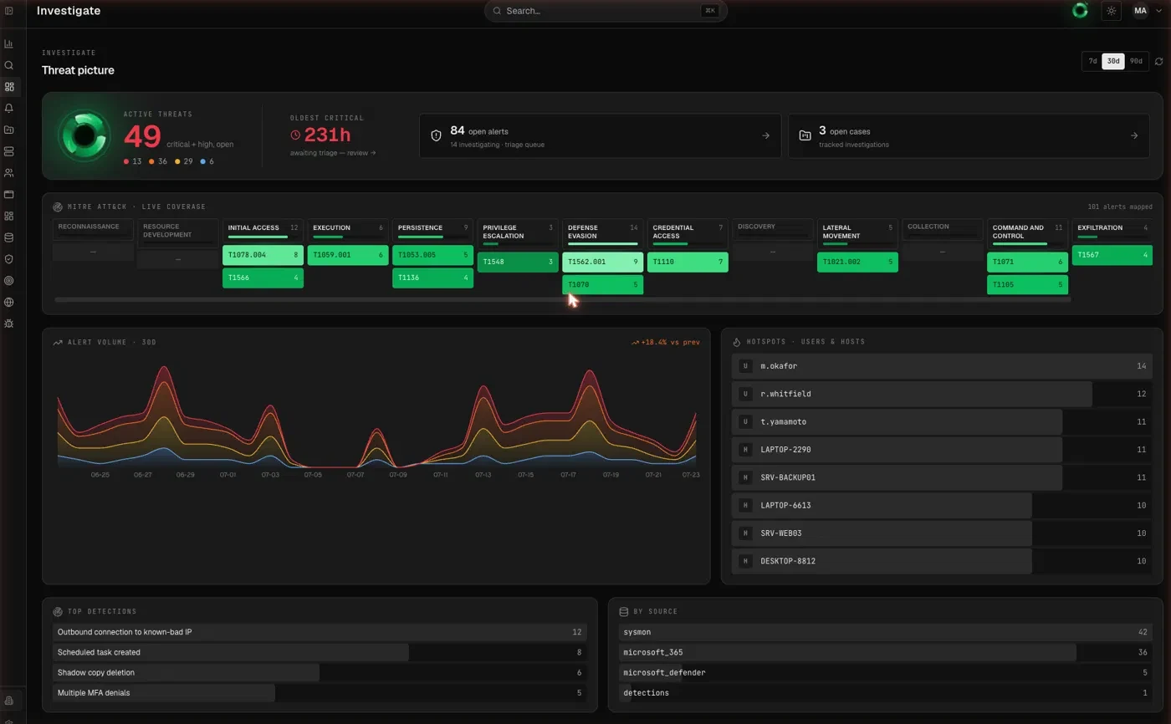The width and height of the screenshot is (1171, 724).
Task: Click the arrow on open cases card
Action: tap(1134, 135)
